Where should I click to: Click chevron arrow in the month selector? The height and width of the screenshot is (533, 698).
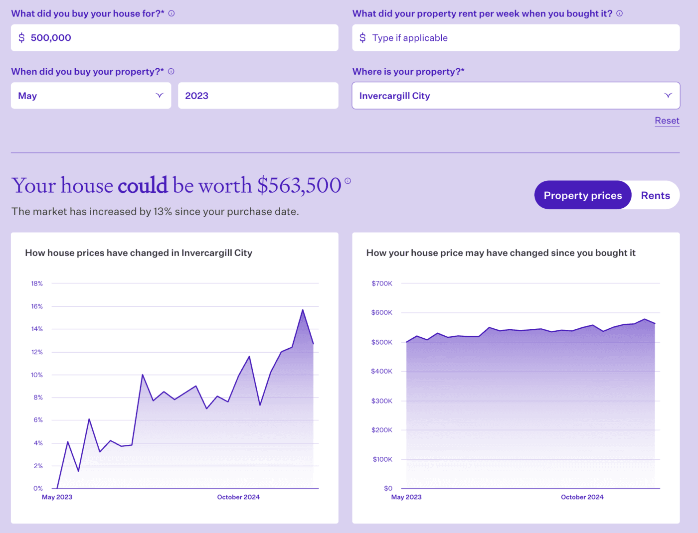[160, 96]
